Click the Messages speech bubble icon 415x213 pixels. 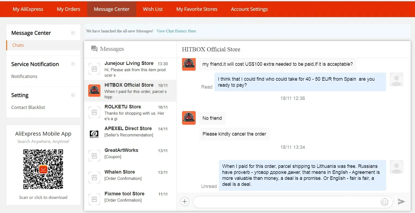pyautogui.click(x=94, y=49)
